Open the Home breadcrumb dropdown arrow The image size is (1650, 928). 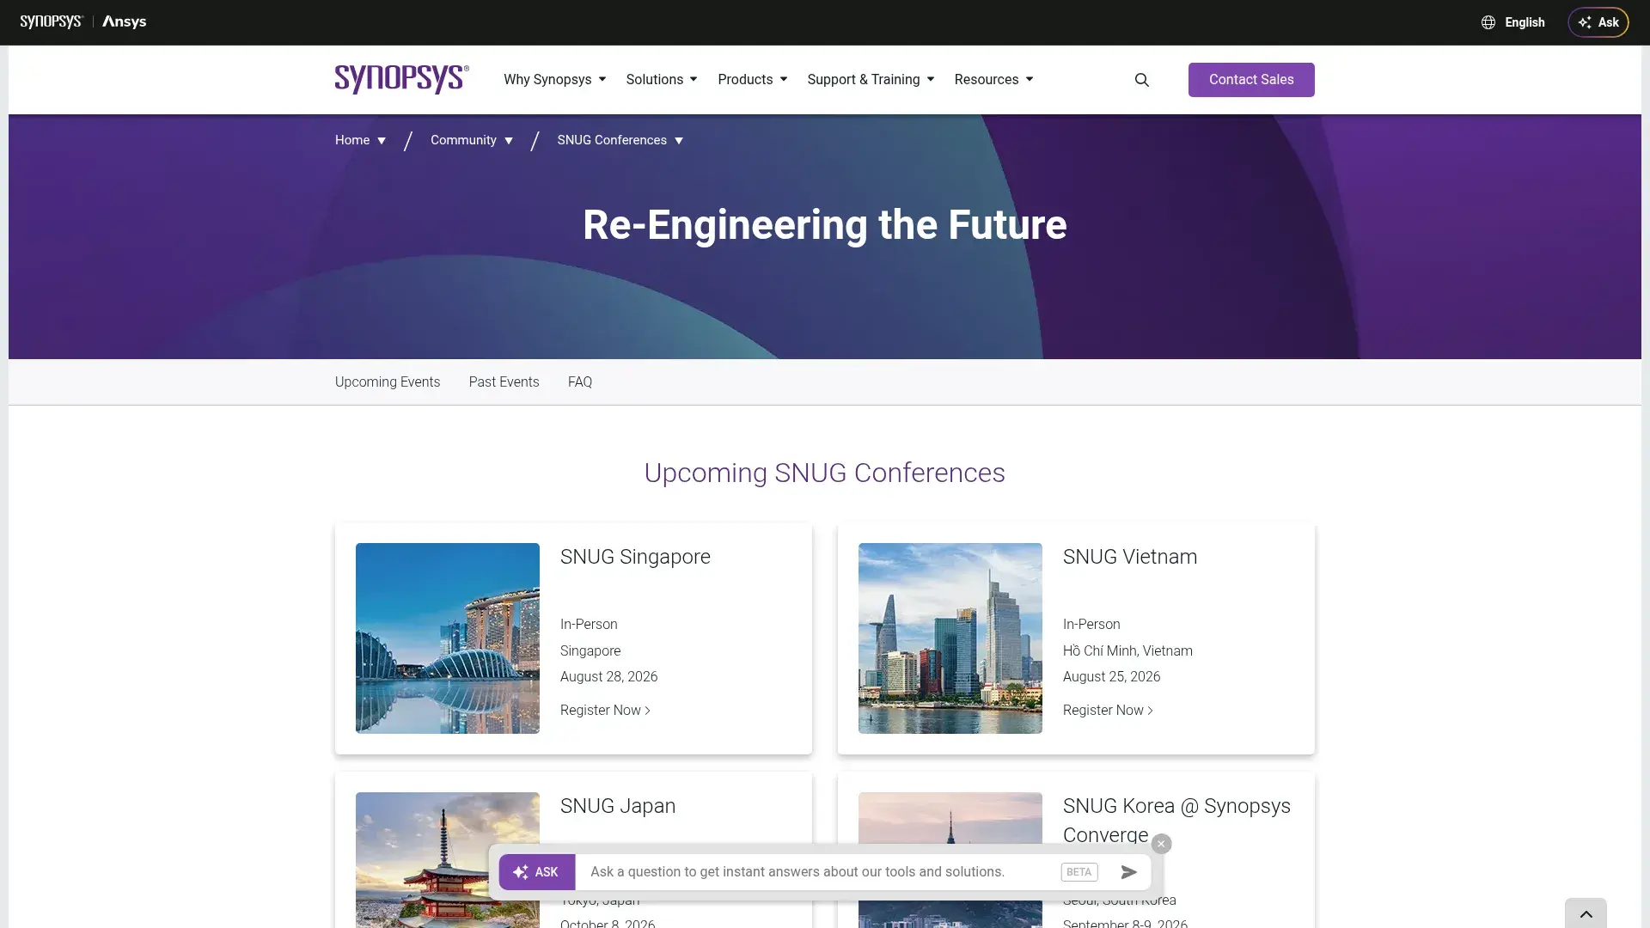pyautogui.click(x=382, y=141)
